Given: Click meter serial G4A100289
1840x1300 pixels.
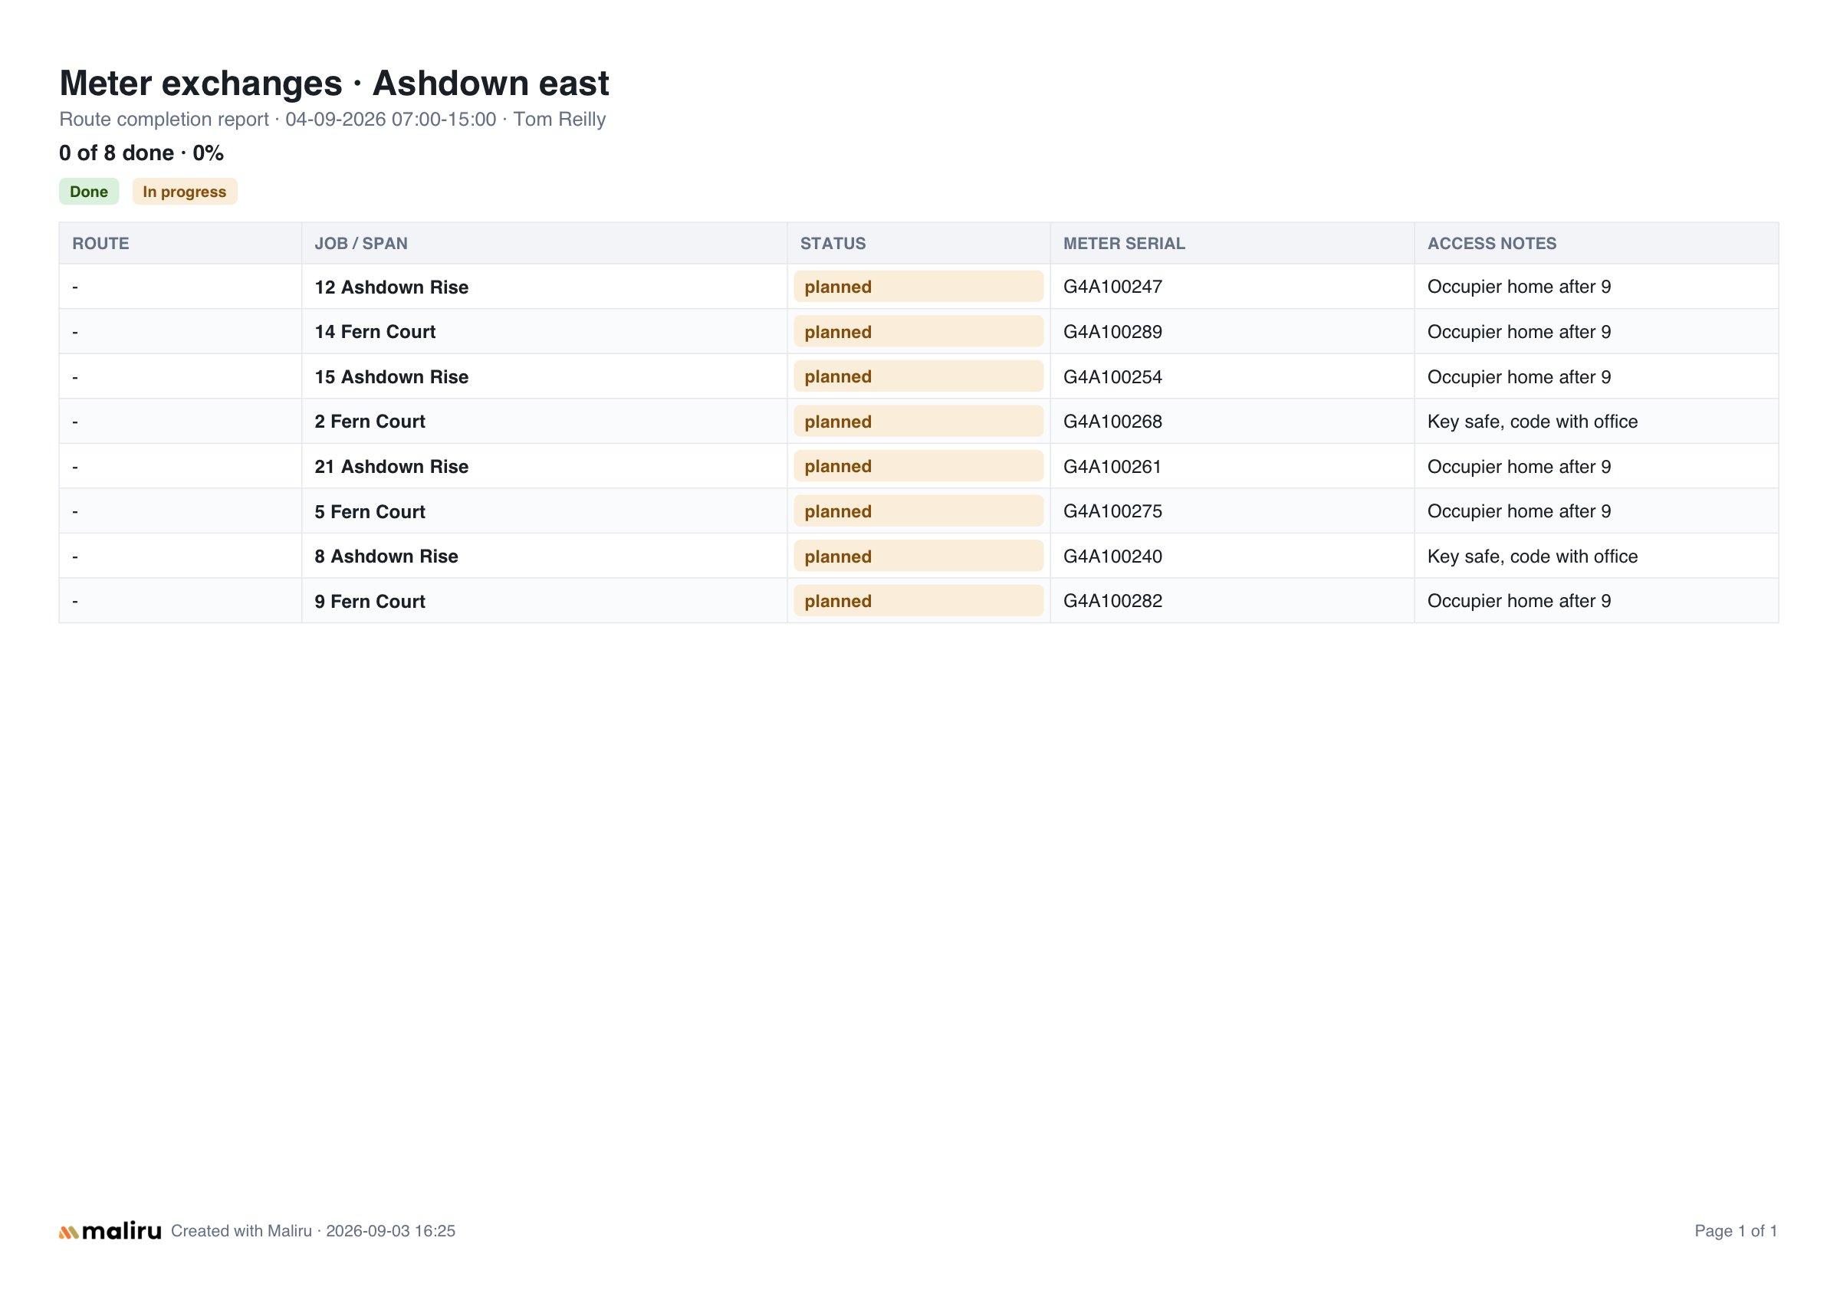Looking at the screenshot, I should (1112, 332).
